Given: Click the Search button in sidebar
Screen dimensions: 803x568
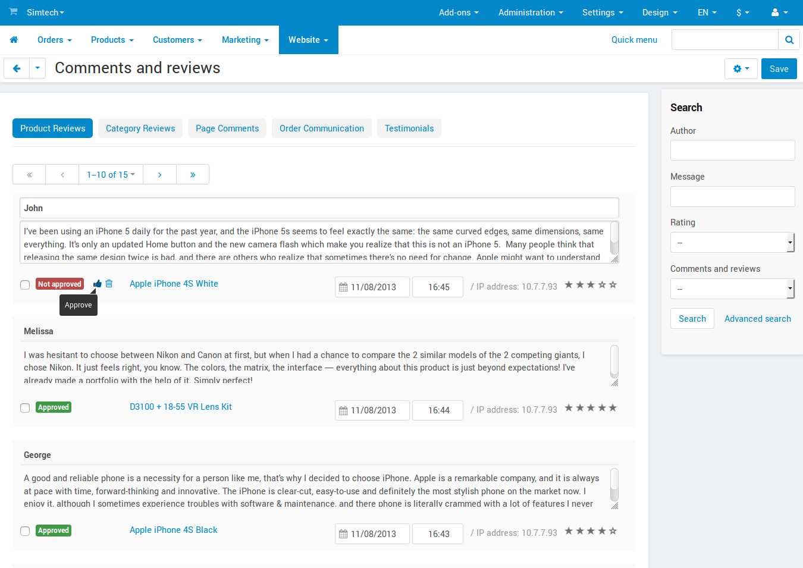Looking at the screenshot, I should tap(692, 319).
